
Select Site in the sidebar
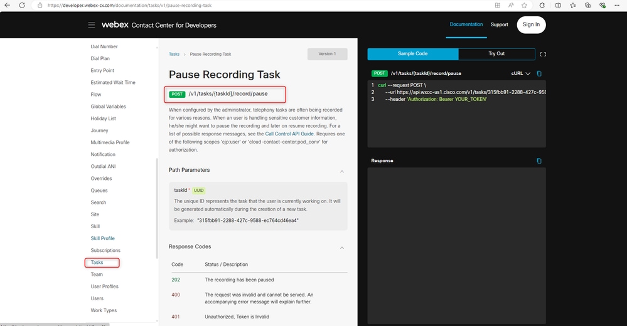click(x=95, y=214)
